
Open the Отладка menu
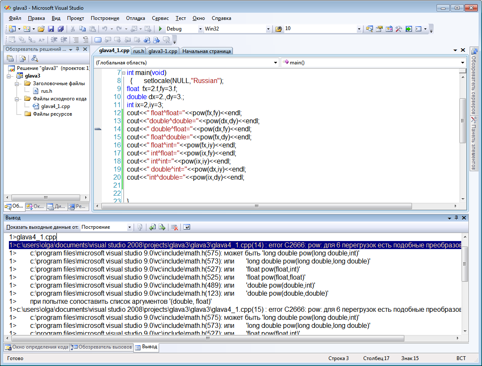coord(135,18)
